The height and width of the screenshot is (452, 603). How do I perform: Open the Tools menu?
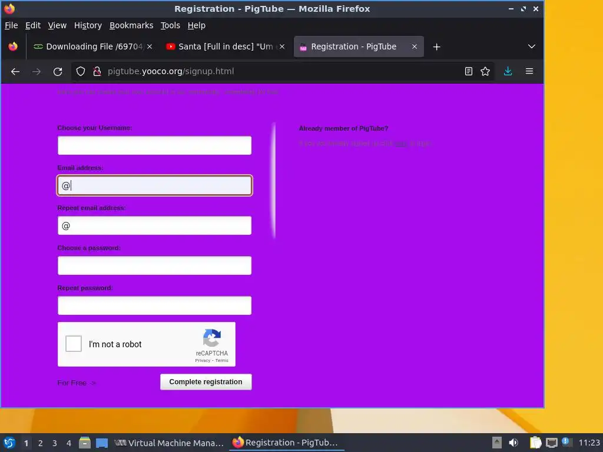170,25
